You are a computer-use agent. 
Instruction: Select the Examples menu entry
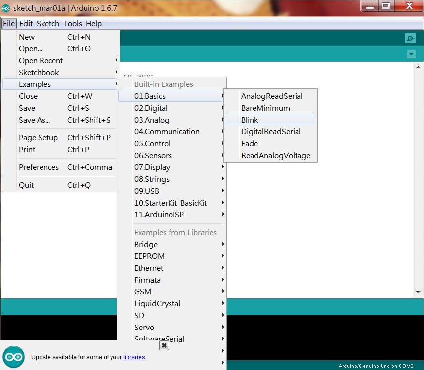(60, 84)
